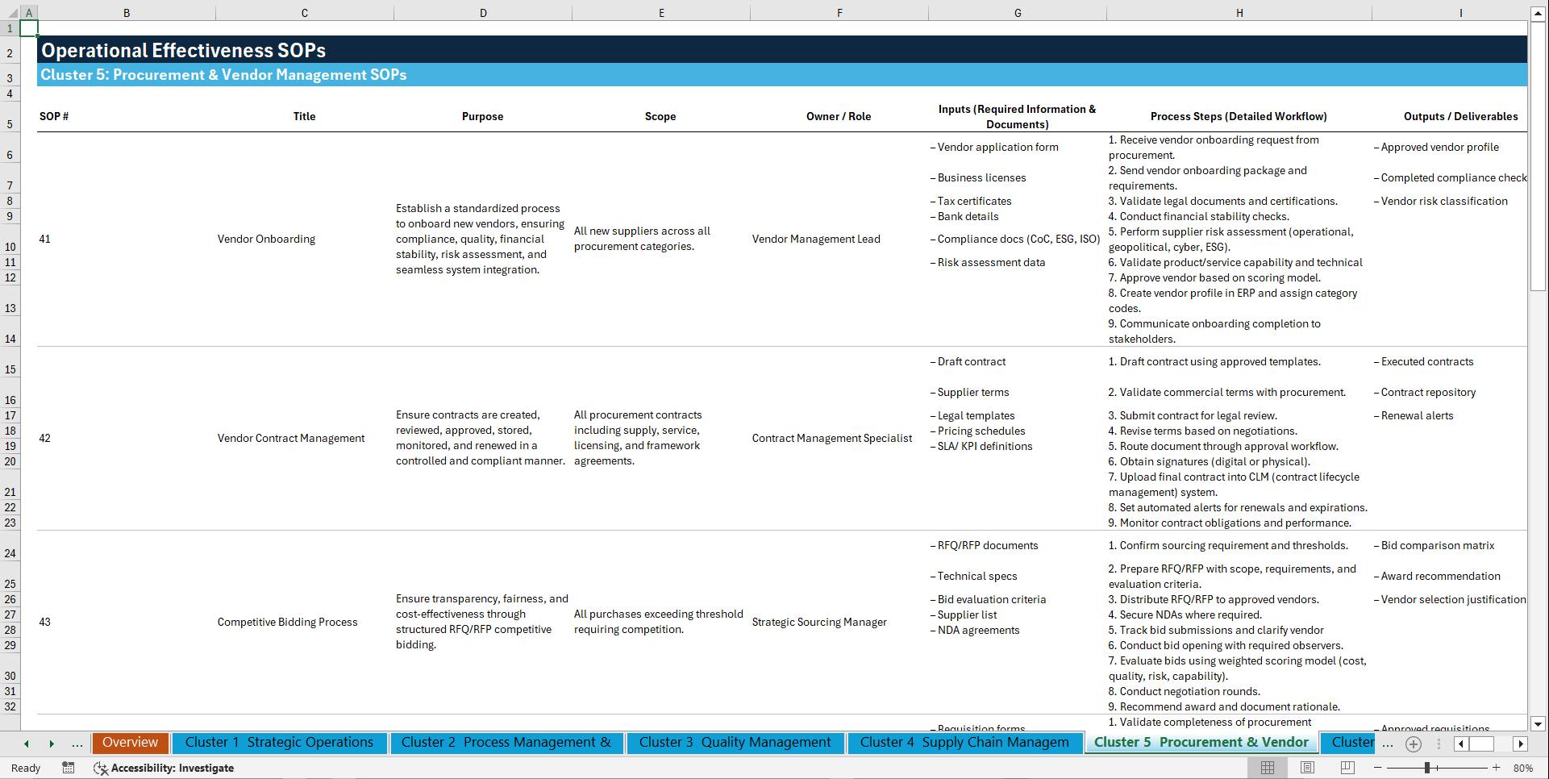The width and height of the screenshot is (1549, 779).
Task: Collapse the vertical scrollbar down arrow
Action: [x=1539, y=724]
